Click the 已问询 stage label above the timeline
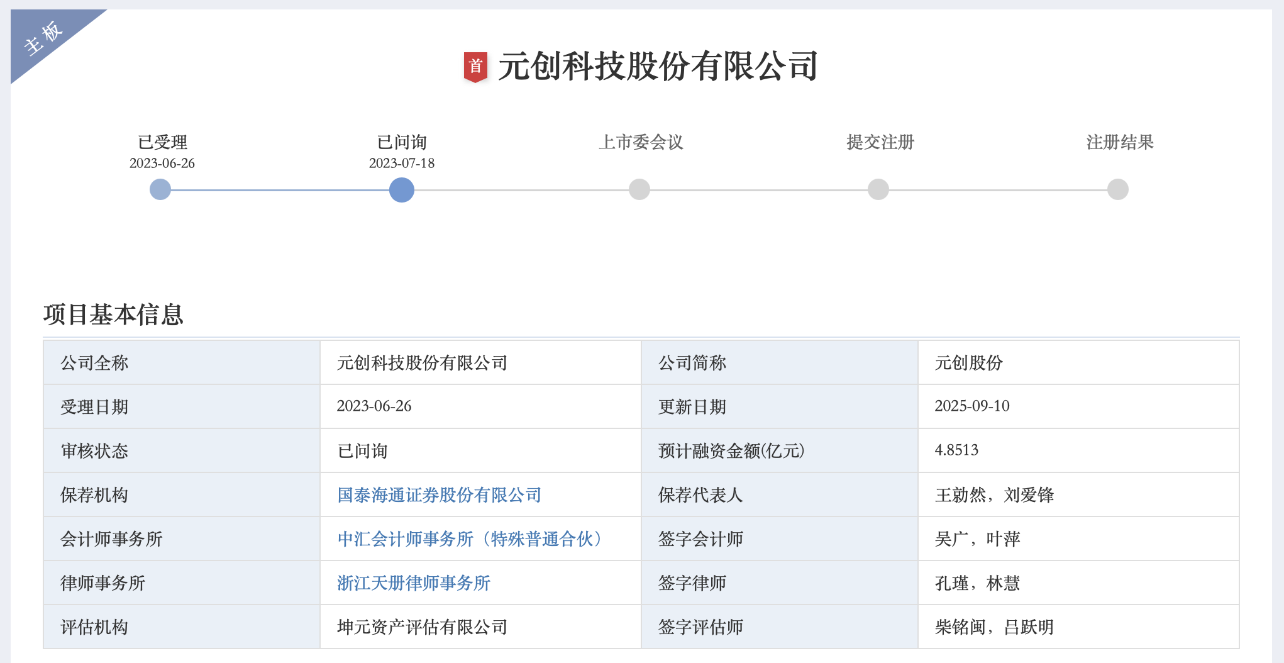 point(402,142)
